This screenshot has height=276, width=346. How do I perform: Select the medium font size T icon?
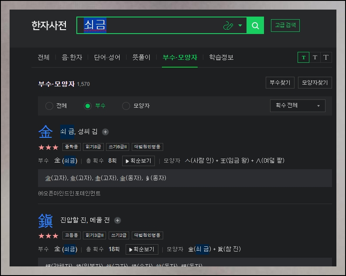315,57
